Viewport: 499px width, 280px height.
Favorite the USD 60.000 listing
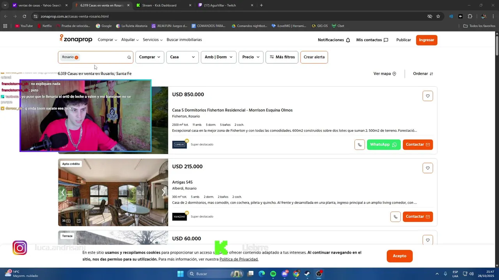pyautogui.click(x=428, y=240)
